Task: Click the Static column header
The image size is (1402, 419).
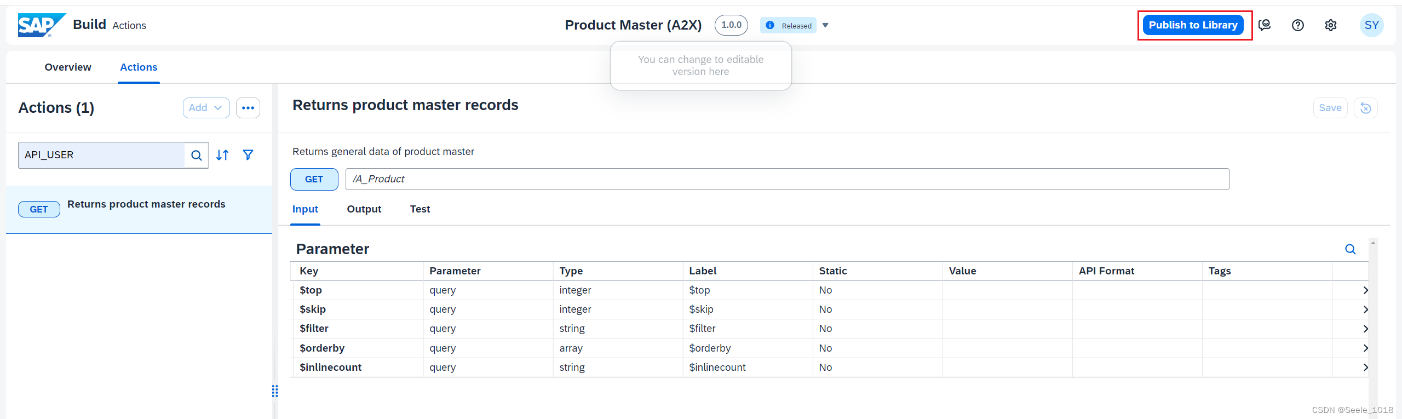Action: tap(877, 271)
